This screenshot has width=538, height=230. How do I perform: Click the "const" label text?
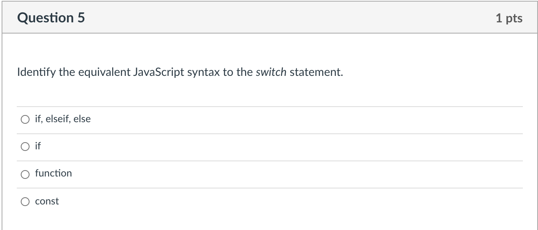(x=47, y=201)
